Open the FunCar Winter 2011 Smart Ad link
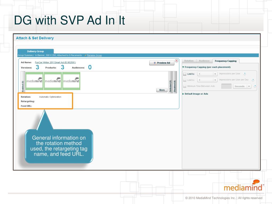 tap(55, 62)
